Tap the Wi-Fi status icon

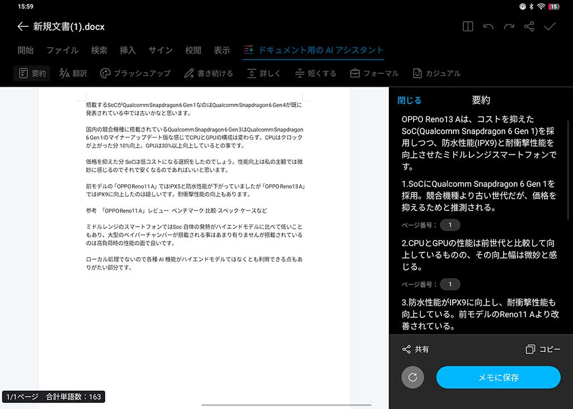tap(541, 6)
